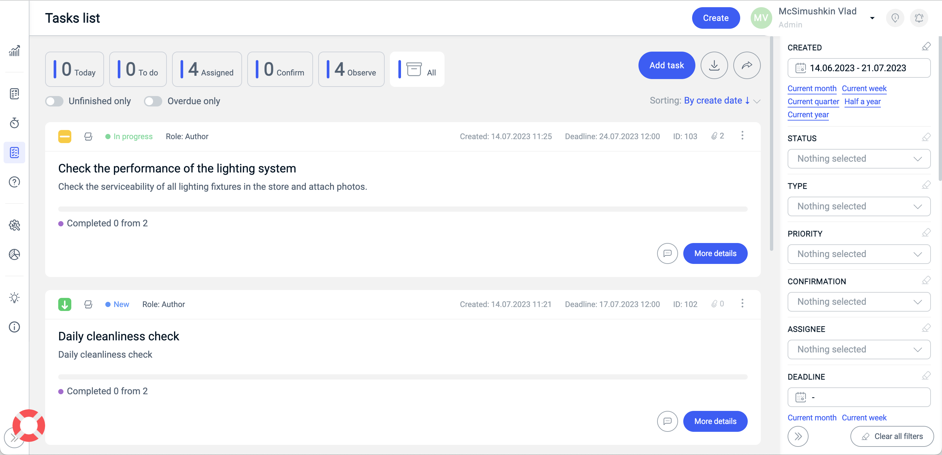Click the progress bar of the lighting system task
This screenshot has height=455, width=942.
[x=402, y=209]
